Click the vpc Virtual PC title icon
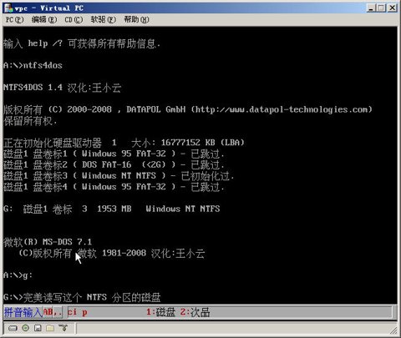This screenshot has width=401, height=338. [9, 8]
